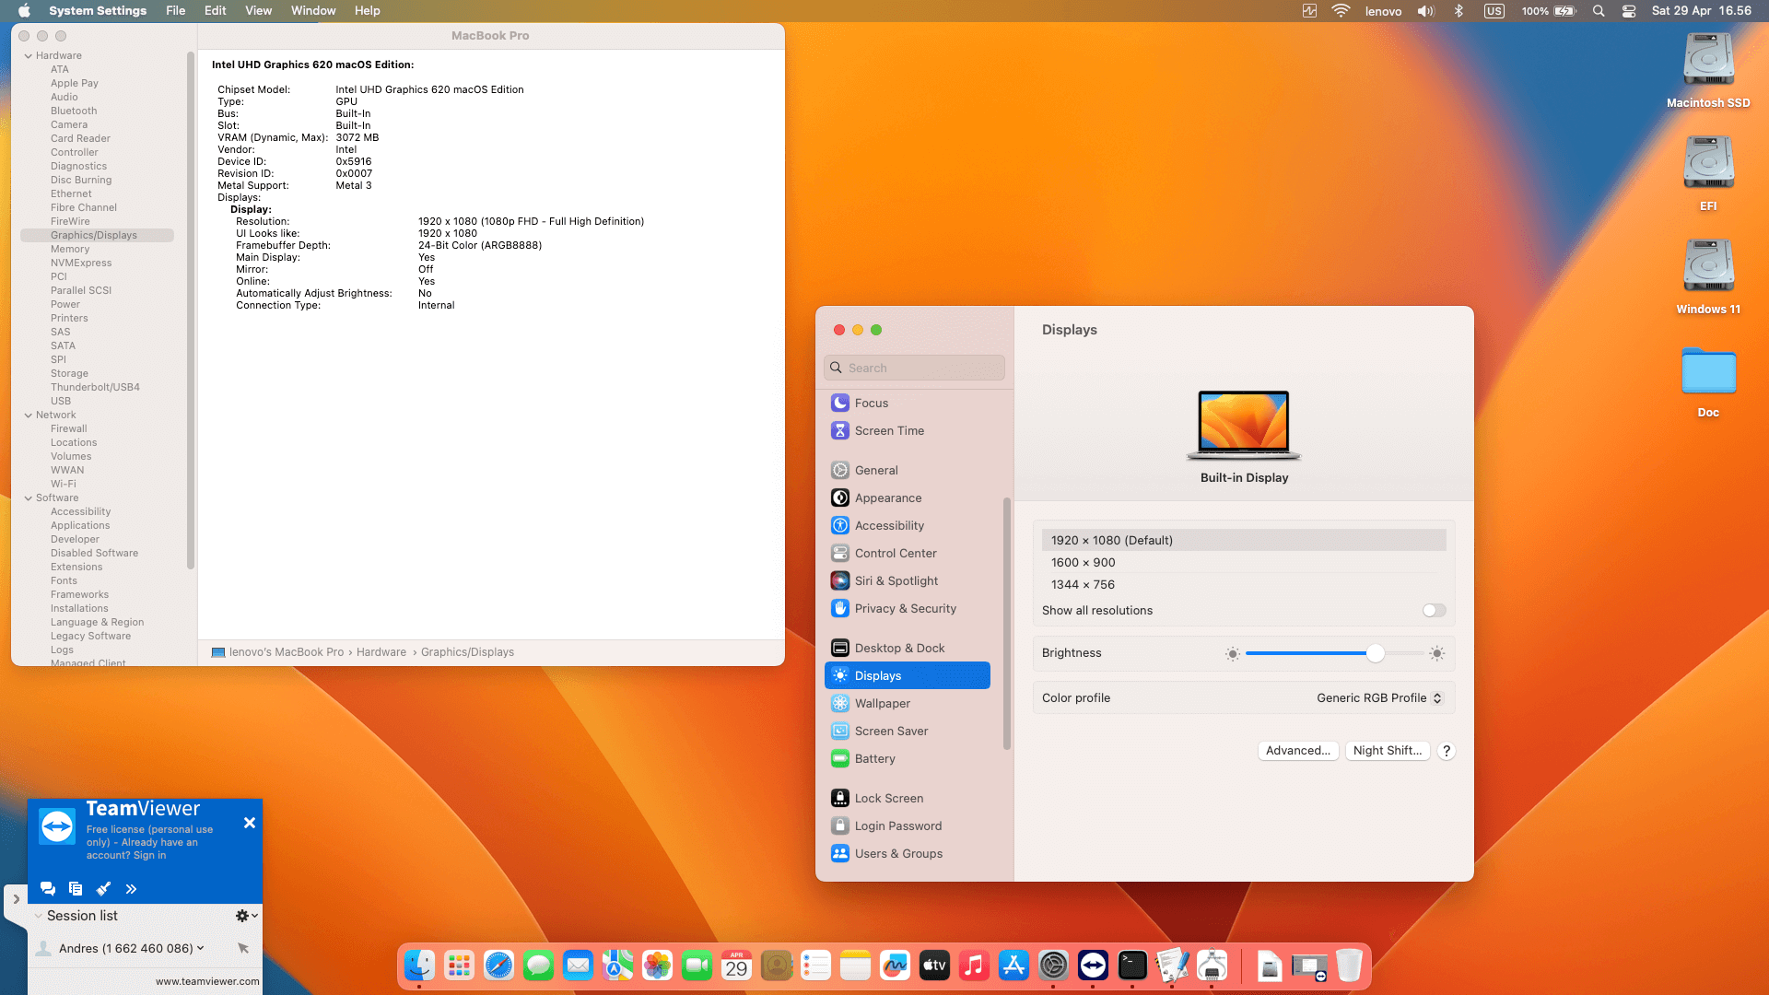Collapse the Network tree section
Screen dimensions: 1769x995
point(28,416)
